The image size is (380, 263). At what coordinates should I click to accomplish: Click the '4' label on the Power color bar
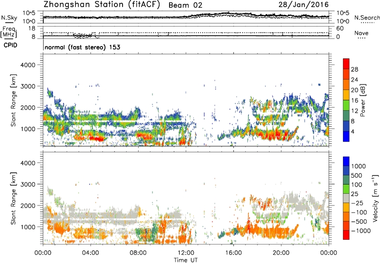coord(353,132)
